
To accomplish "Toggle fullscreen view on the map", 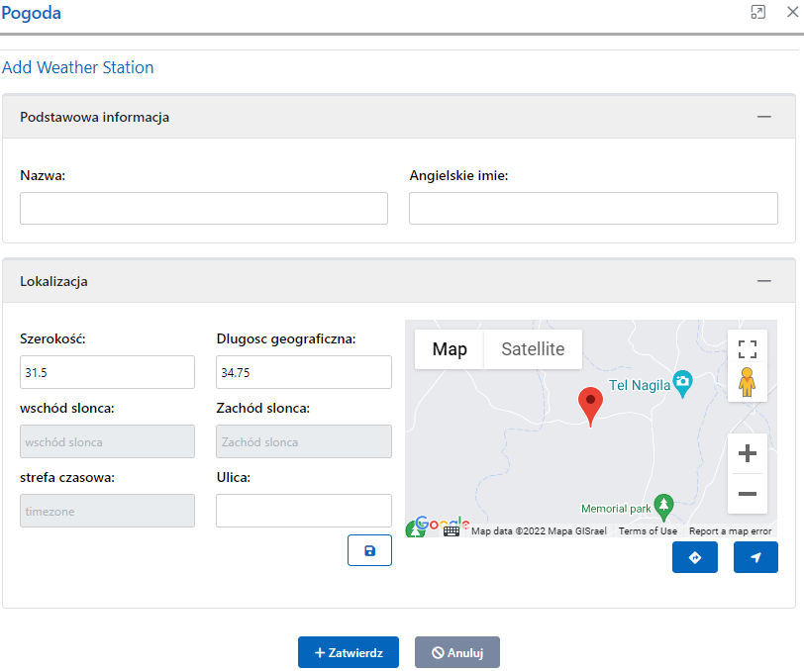I will point(748,348).
